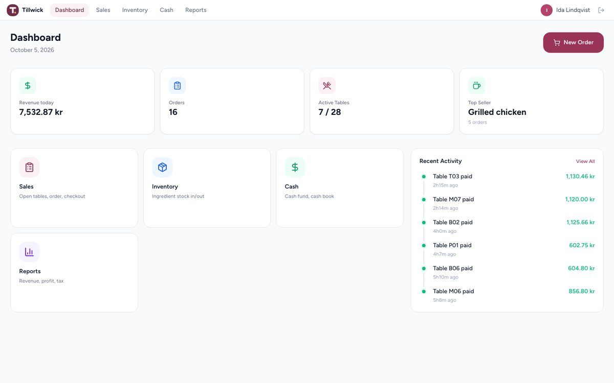Viewport: 614px width, 383px height.
Task: Click the revenue value '7,532.87 kr'
Action: point(41,112)
